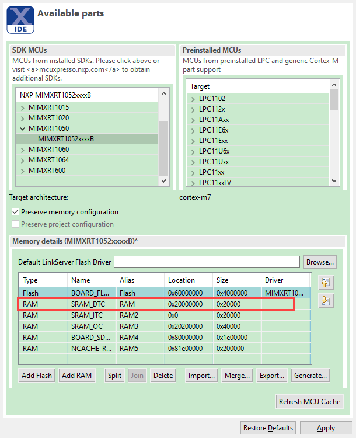Select the NCACHE_R... name cell
Image resolution: width=356 pixels, height=438 pixels.
click(92, 349)
